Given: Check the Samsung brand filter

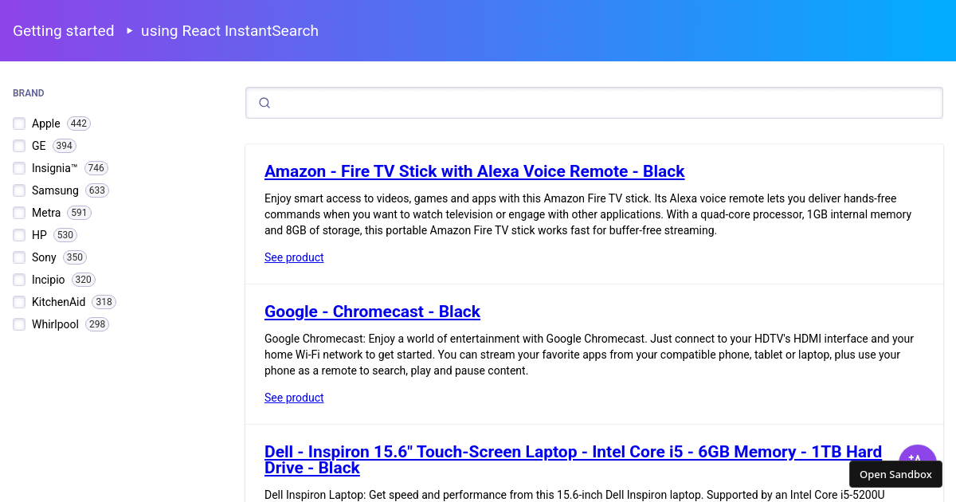Looking at the screenshot, I should pyautogui.click(x=19, y=190).
